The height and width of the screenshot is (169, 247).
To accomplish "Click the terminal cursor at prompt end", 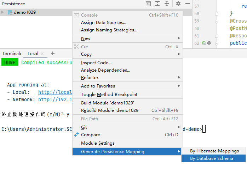I will [x=204, y=129].
